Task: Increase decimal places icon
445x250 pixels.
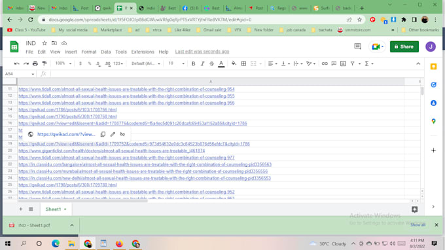Action: pos(107,63)
